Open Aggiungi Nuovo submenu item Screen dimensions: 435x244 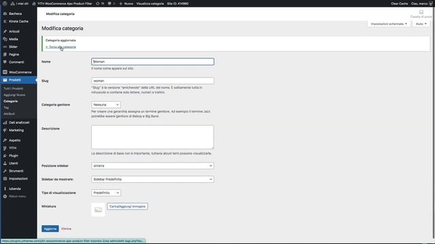coord(14,95)
